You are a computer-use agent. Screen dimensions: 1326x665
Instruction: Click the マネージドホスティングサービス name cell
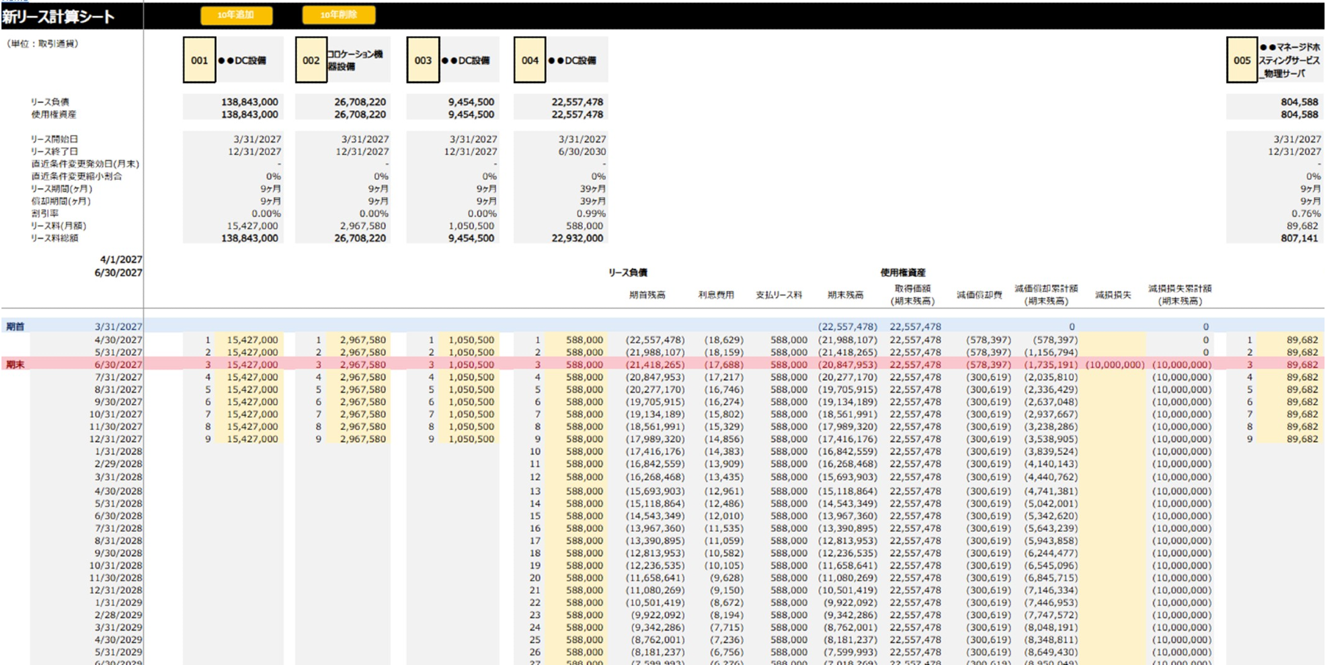coord(1290,60)
